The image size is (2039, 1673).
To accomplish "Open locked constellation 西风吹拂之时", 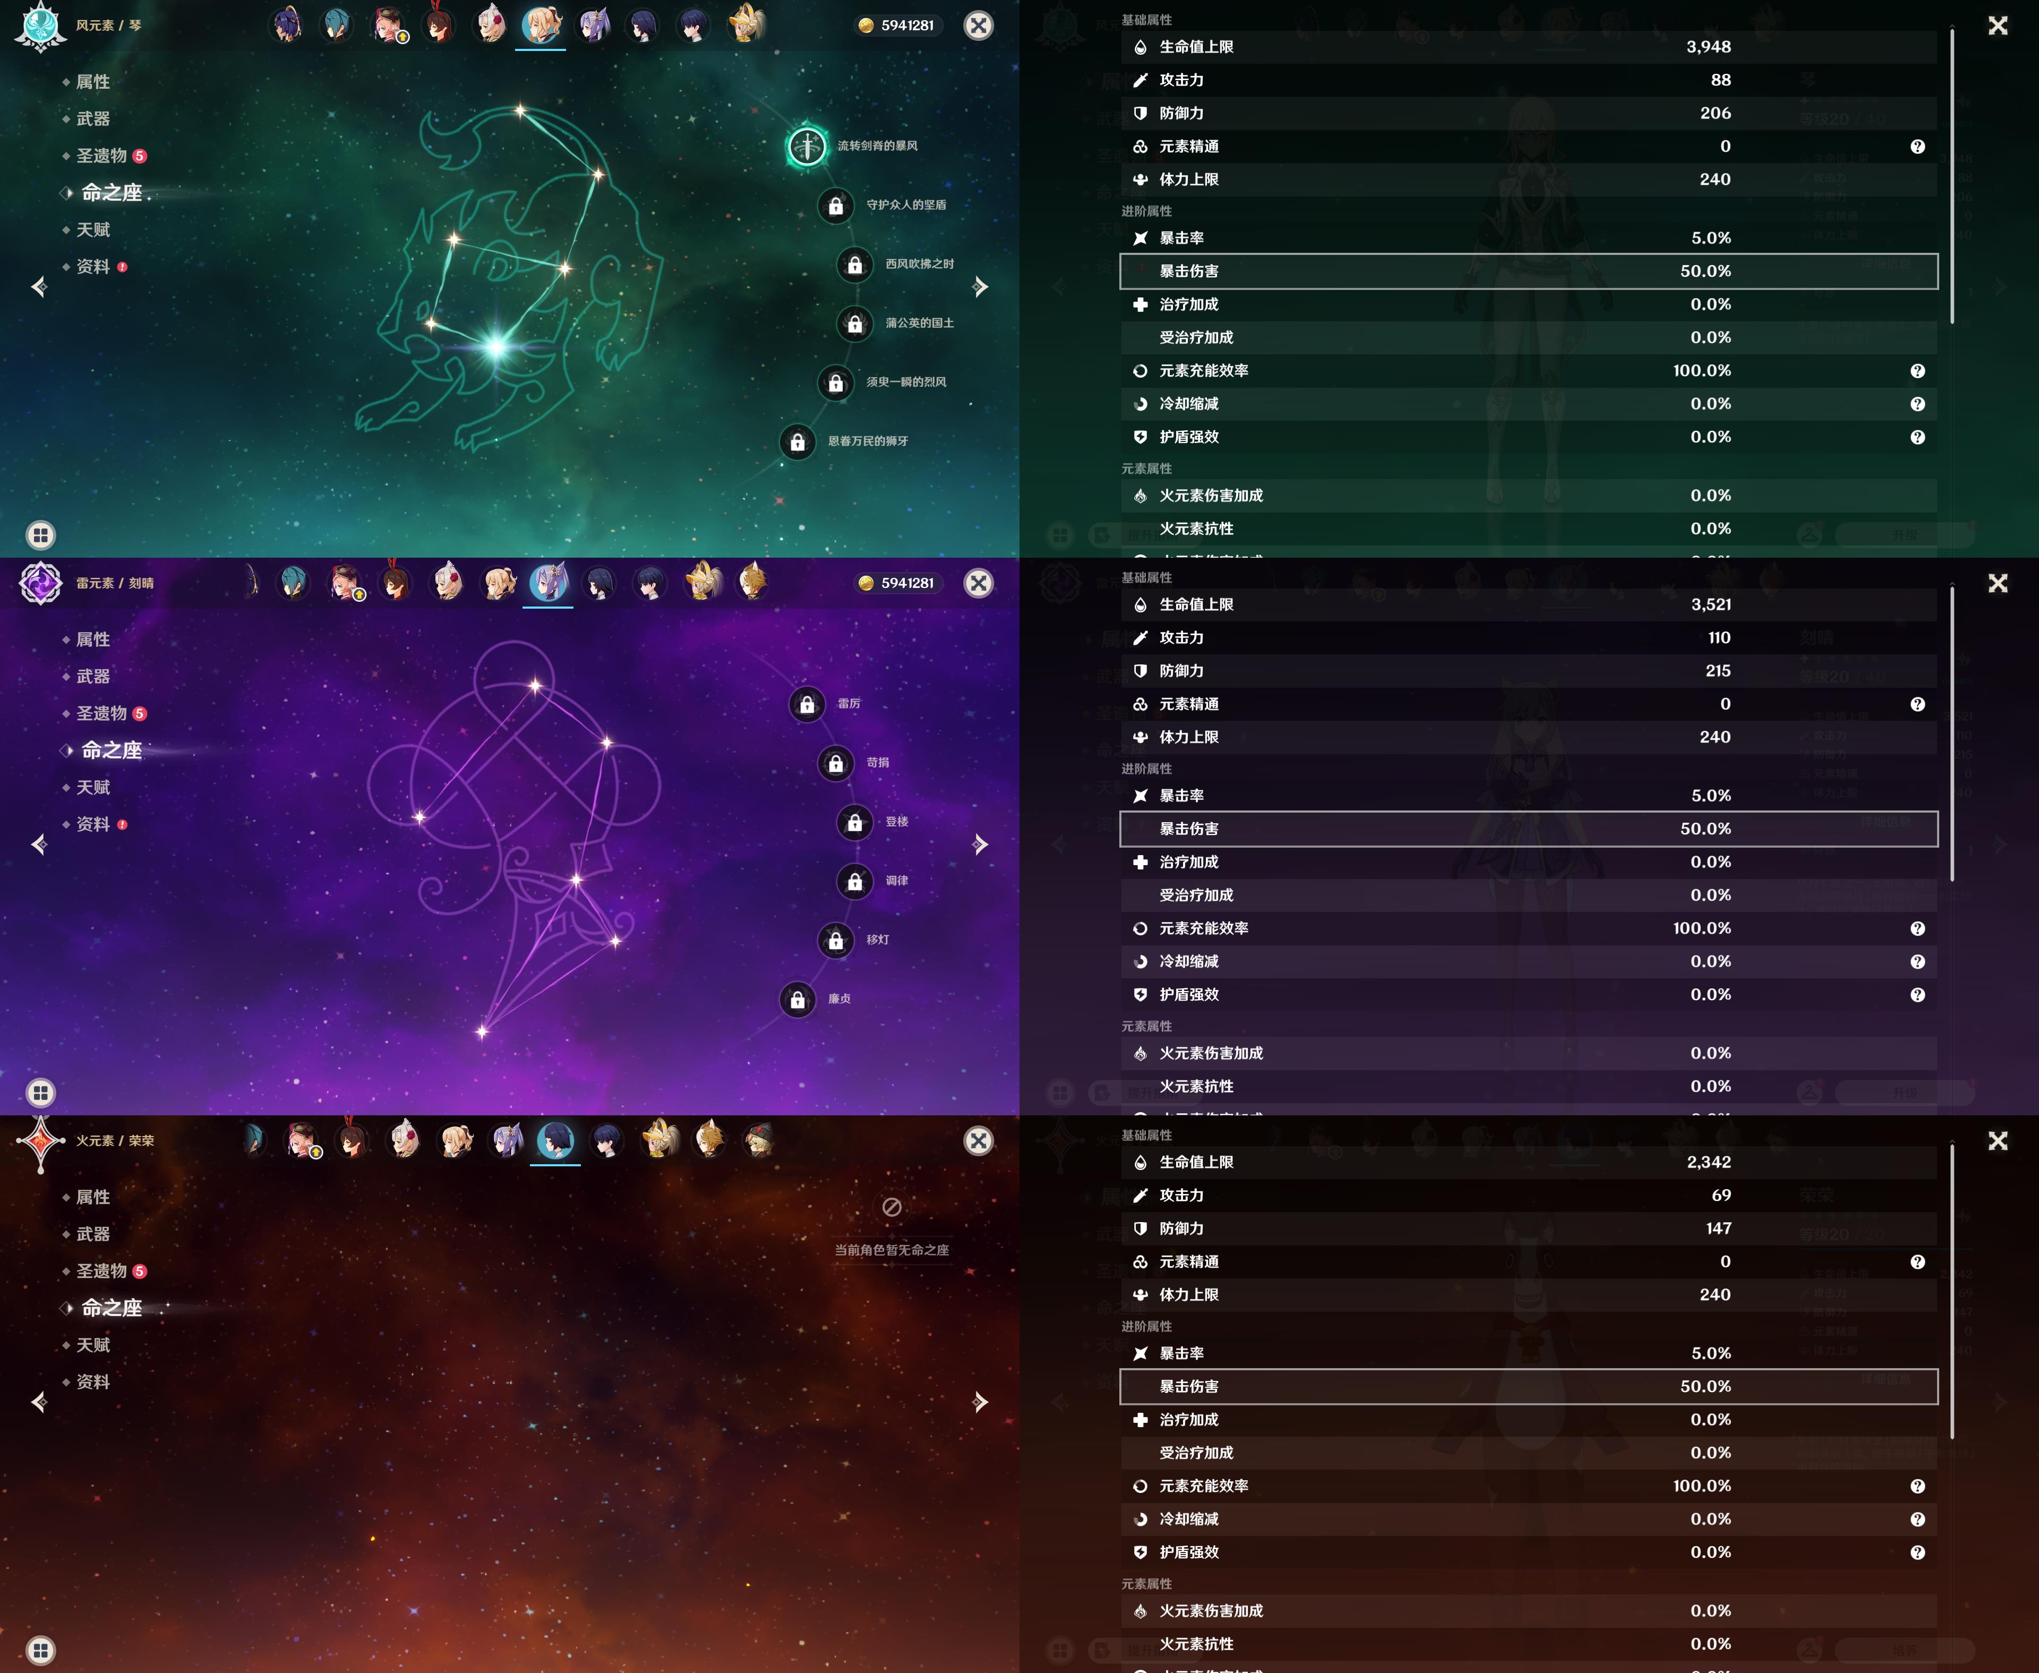I will coord(855,264).
